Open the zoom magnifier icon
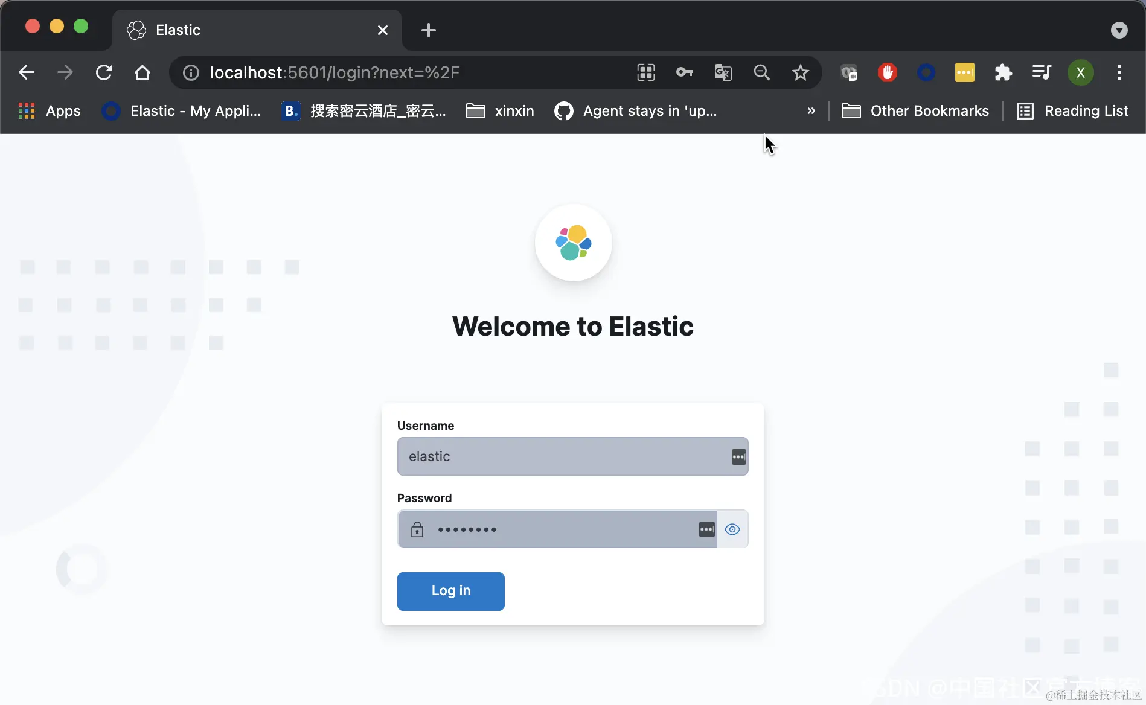The image size is (1146, 705). [762, 72]
